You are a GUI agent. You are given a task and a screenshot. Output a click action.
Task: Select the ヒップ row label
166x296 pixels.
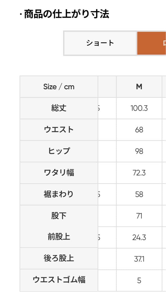coord(58,151)
